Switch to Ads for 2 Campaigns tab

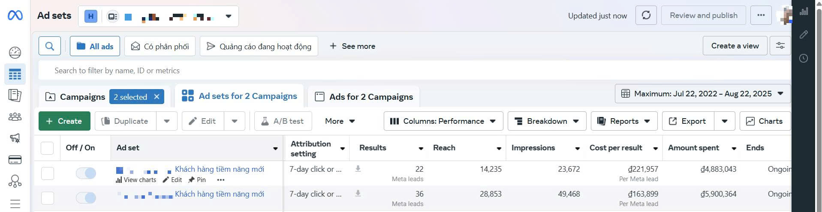coord(364,97)
